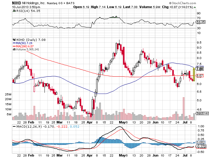
Task: Click the volume bars legend icon
Action: [14, 49]
